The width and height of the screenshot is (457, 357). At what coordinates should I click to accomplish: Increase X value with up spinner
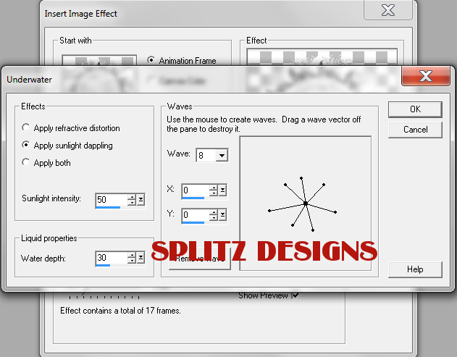point(214,188)
